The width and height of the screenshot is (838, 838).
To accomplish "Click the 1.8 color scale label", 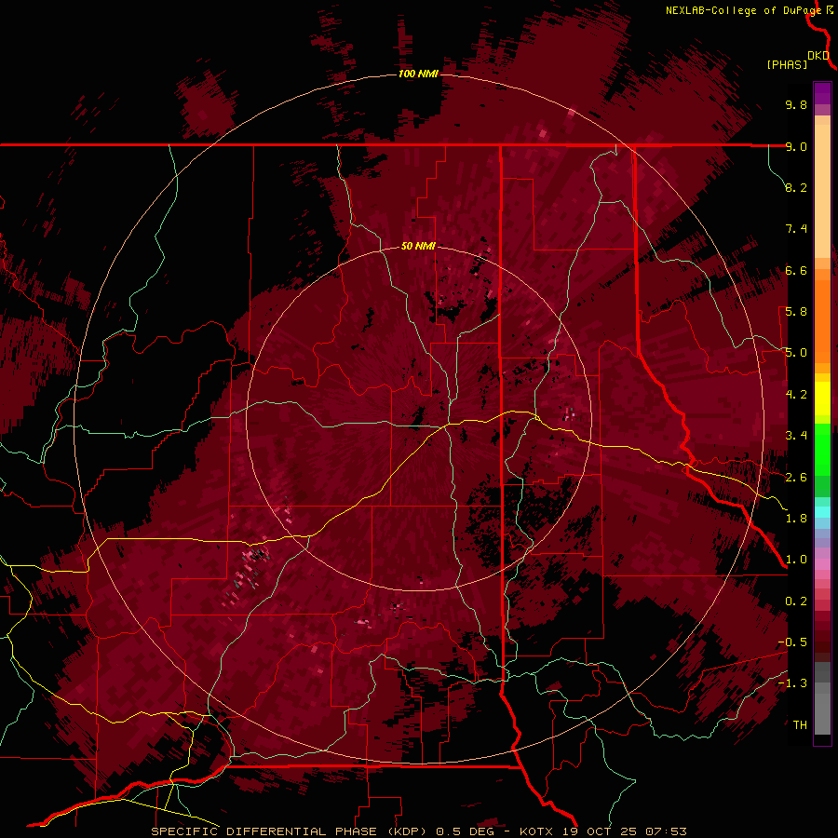I will [x=796, y=519].
